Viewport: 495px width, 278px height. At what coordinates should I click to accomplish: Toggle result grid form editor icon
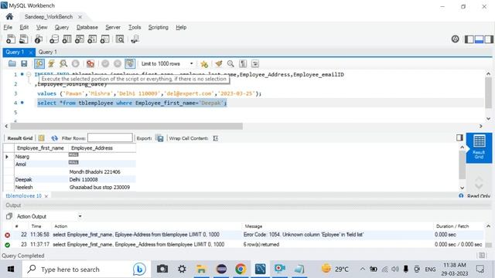point(41,138)
